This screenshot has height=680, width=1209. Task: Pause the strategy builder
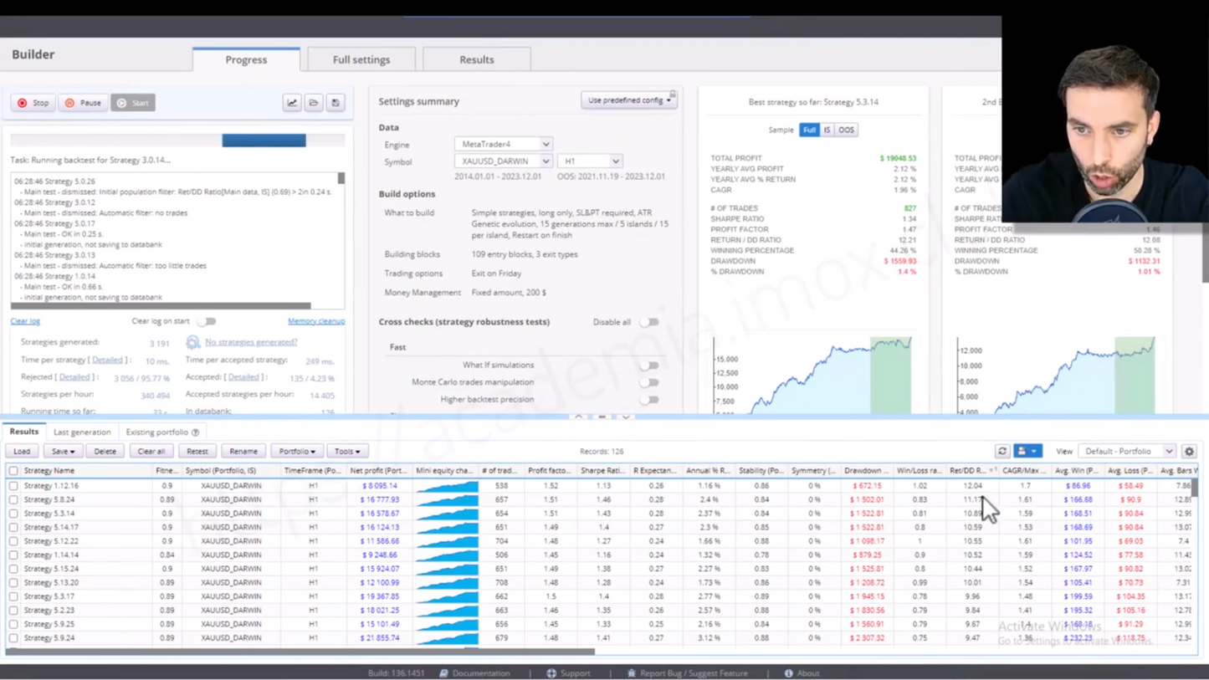click(x=83, y=103)
